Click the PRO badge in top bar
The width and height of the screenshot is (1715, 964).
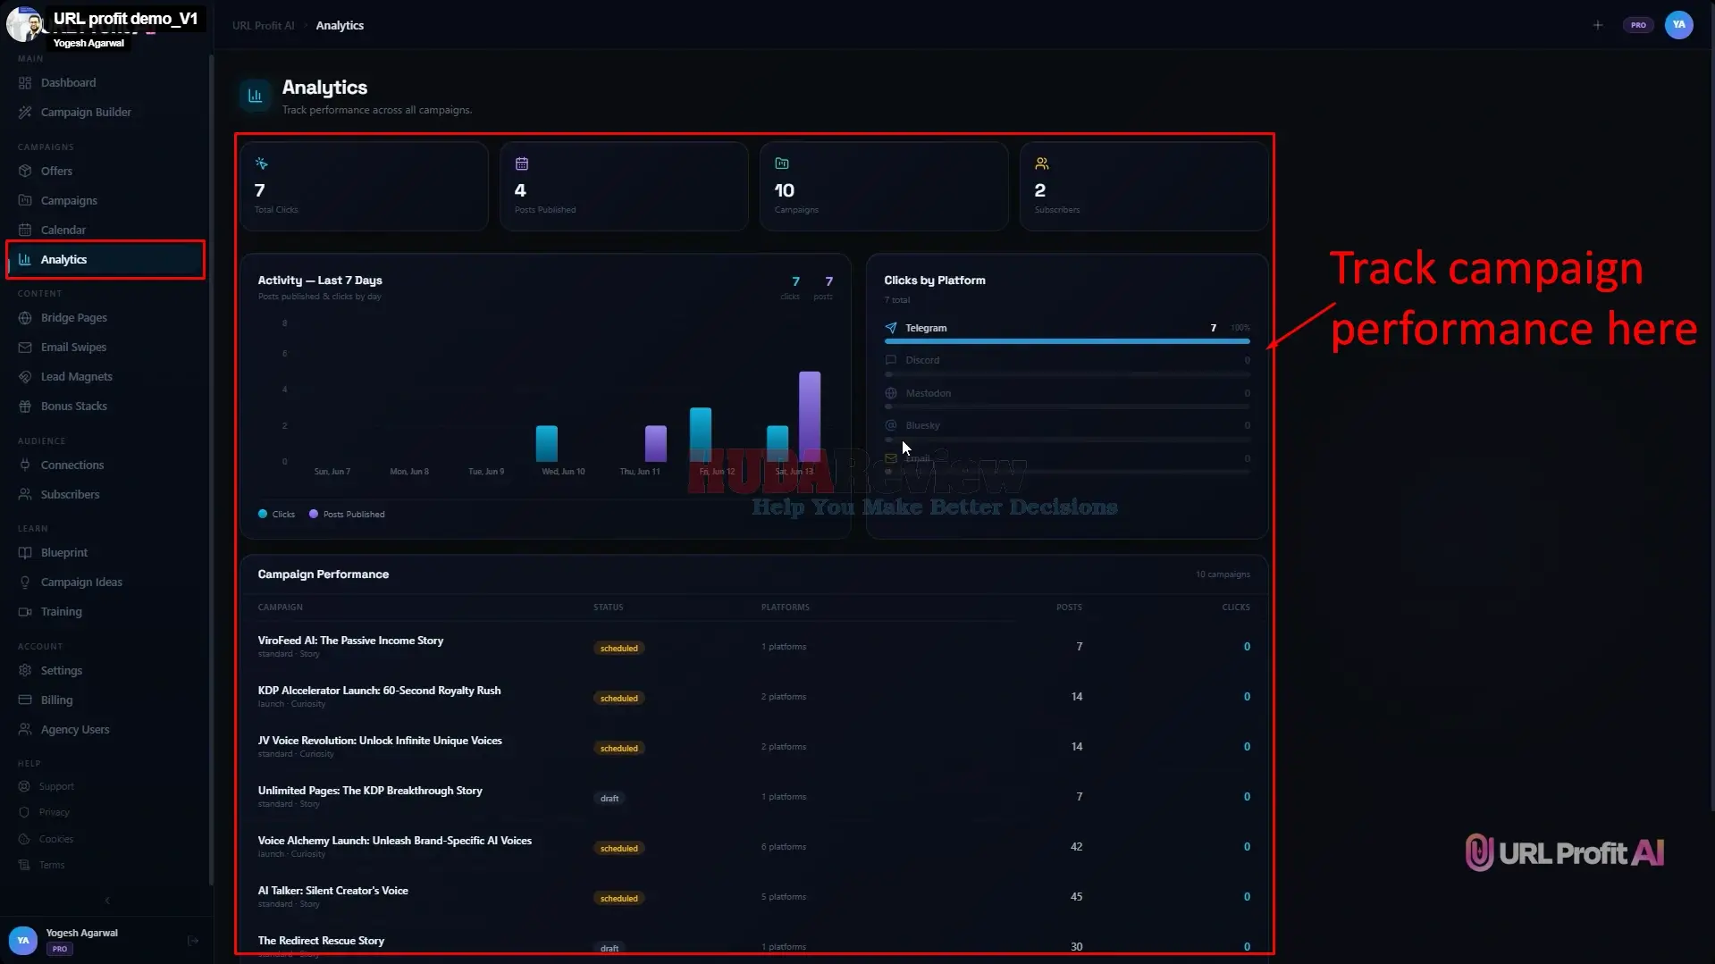(1638, 25)
